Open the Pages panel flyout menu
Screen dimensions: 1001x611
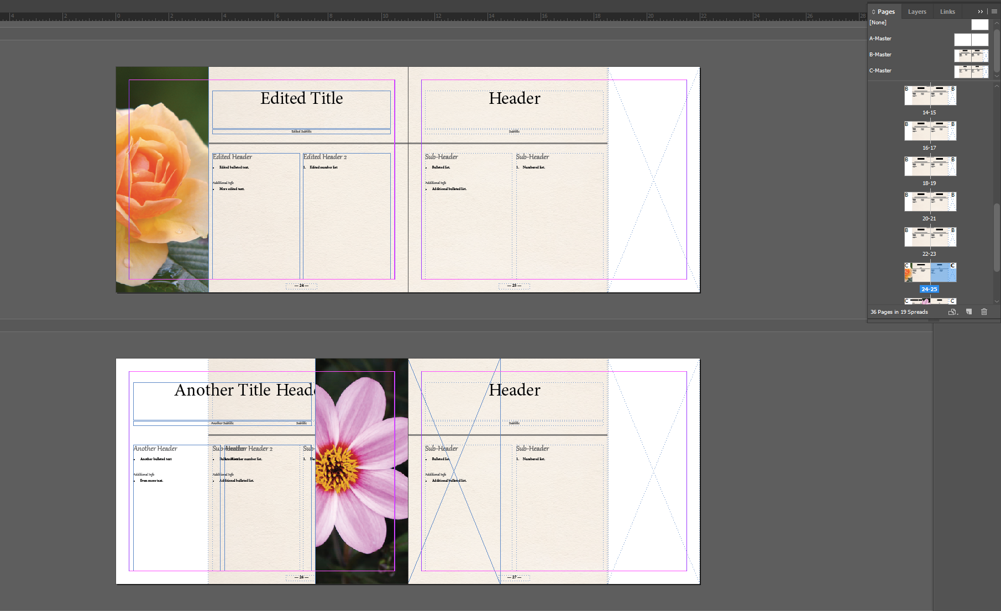(993, 11)
